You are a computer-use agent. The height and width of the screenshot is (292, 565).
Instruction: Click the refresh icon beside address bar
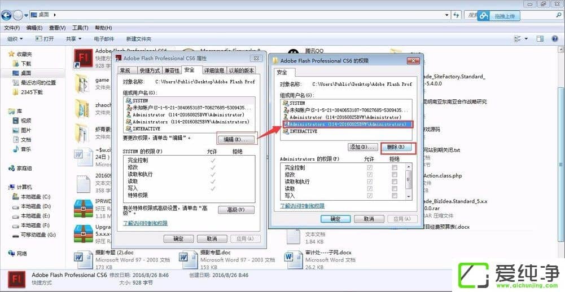(x=455, y=16)
